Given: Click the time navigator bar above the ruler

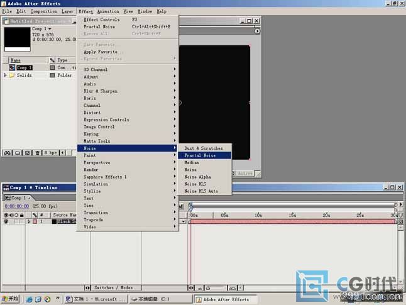Looking at the screenshot, I should point(294,205).
